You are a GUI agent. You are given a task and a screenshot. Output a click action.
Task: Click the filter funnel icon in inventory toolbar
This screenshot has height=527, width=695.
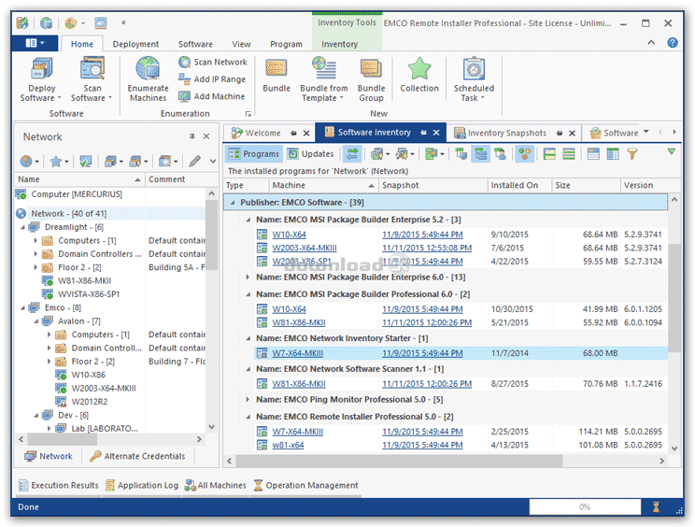click(x=632, y=154)
